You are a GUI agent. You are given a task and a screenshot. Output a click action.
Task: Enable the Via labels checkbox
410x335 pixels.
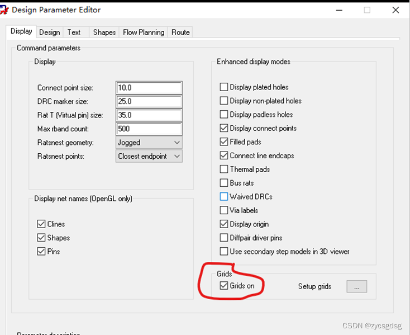(224, 210)
